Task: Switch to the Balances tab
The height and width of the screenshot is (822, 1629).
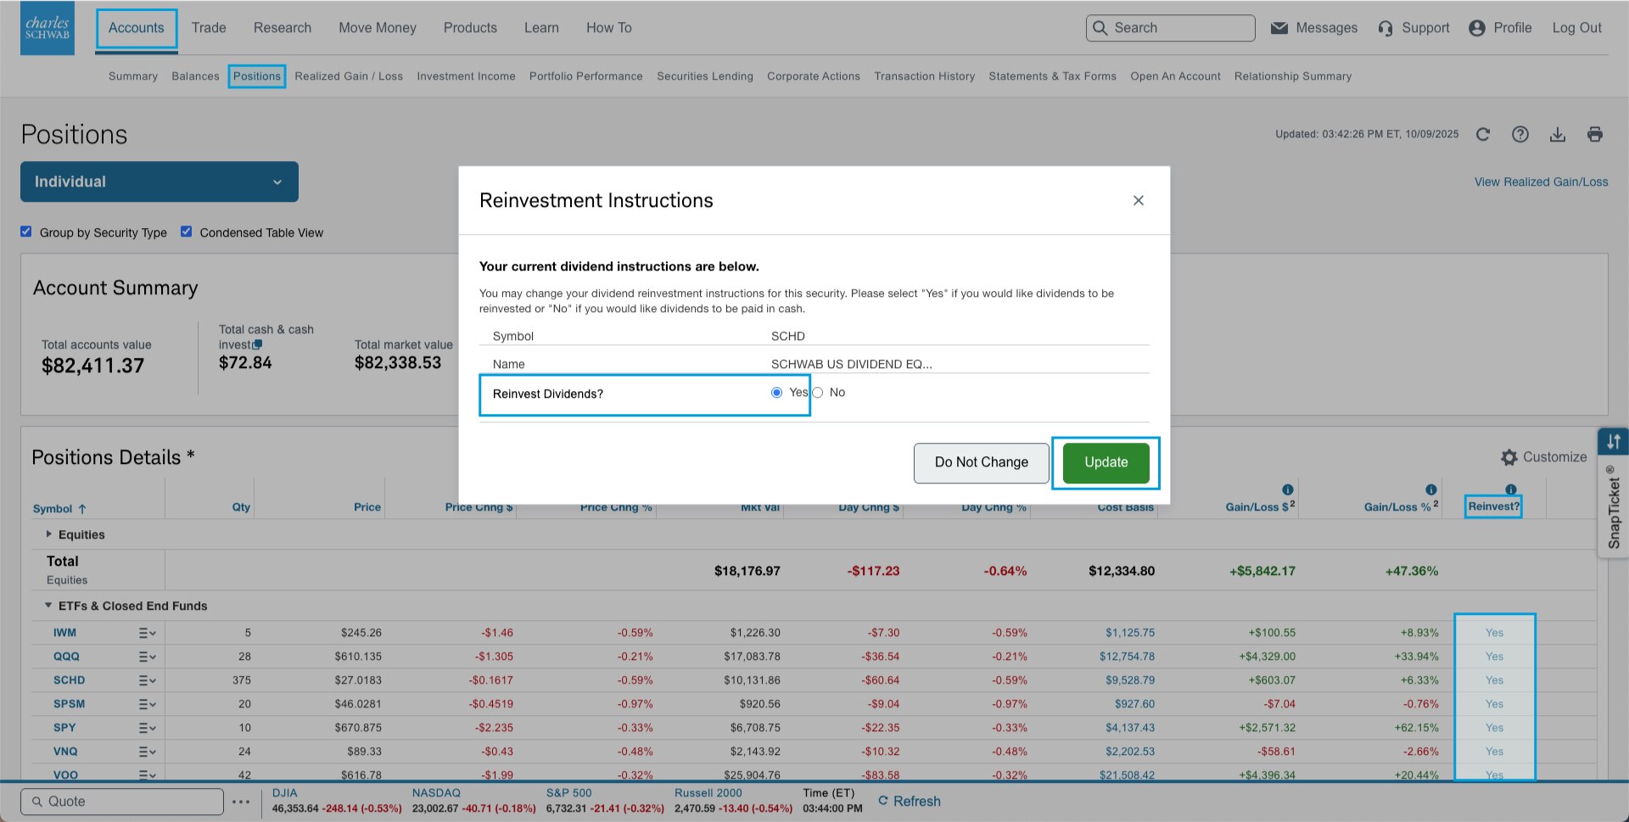Action: pos(195,76)
